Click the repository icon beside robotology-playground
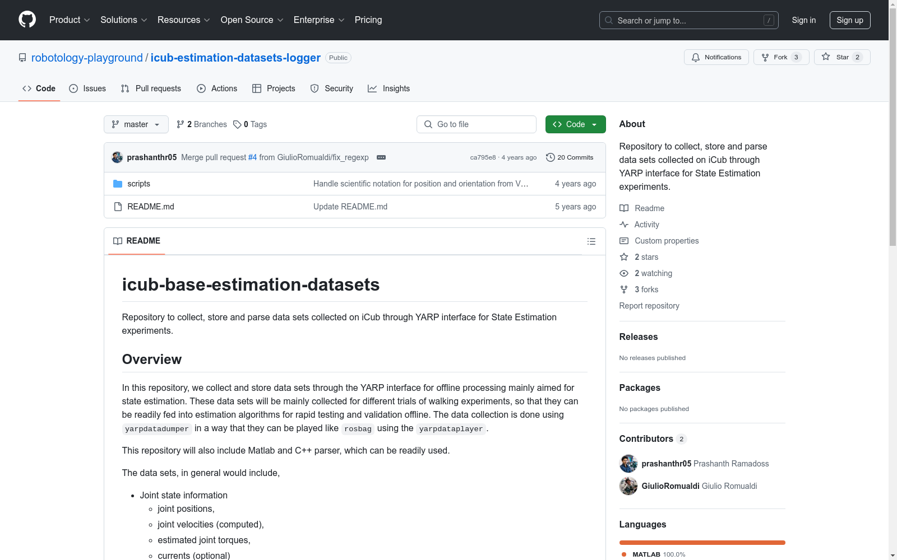Screen dimensions: 897x560 [x=22, y=58]
